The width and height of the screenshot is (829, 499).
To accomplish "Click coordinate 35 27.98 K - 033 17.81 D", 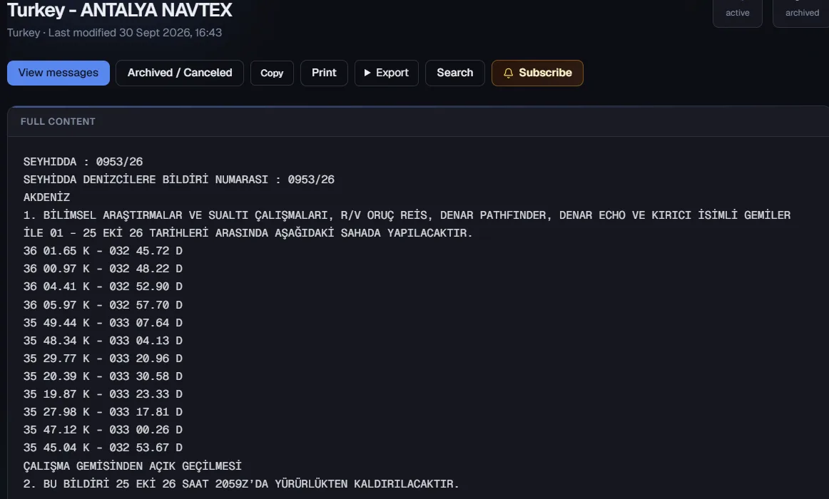I will 103,412.
